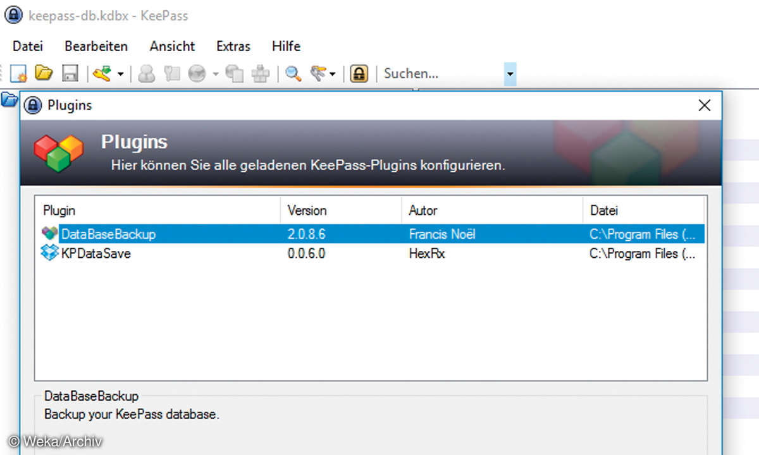Close the Plugins dialog
Image resolution: width=759 pixels, height=455 pixels.
point(705,106)
